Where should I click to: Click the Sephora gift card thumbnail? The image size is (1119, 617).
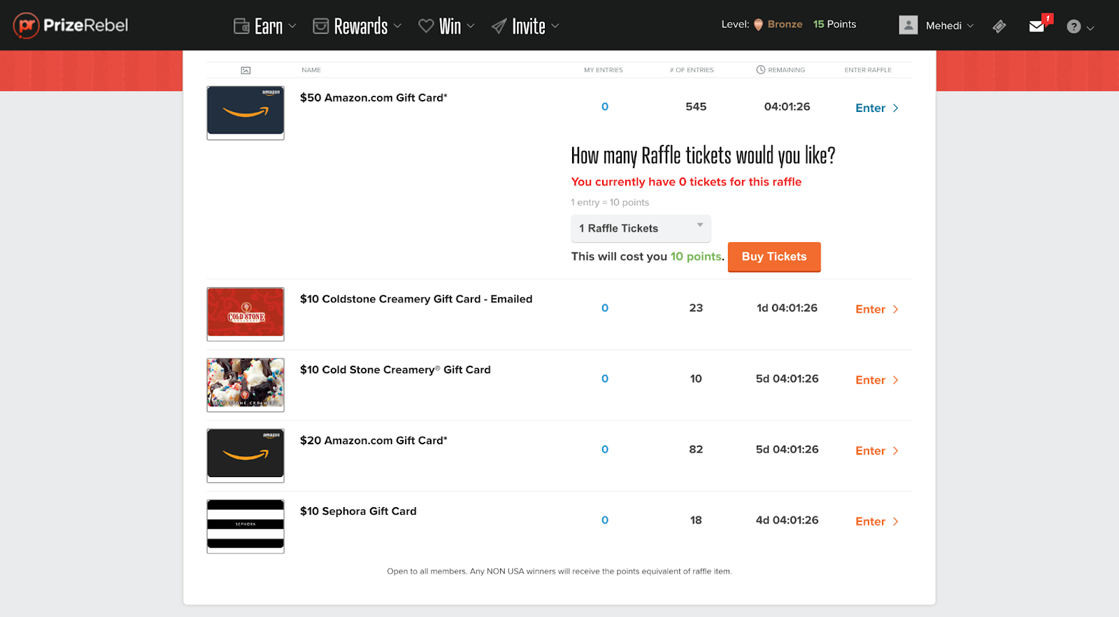pyautogui.click(x=245, y=526)
